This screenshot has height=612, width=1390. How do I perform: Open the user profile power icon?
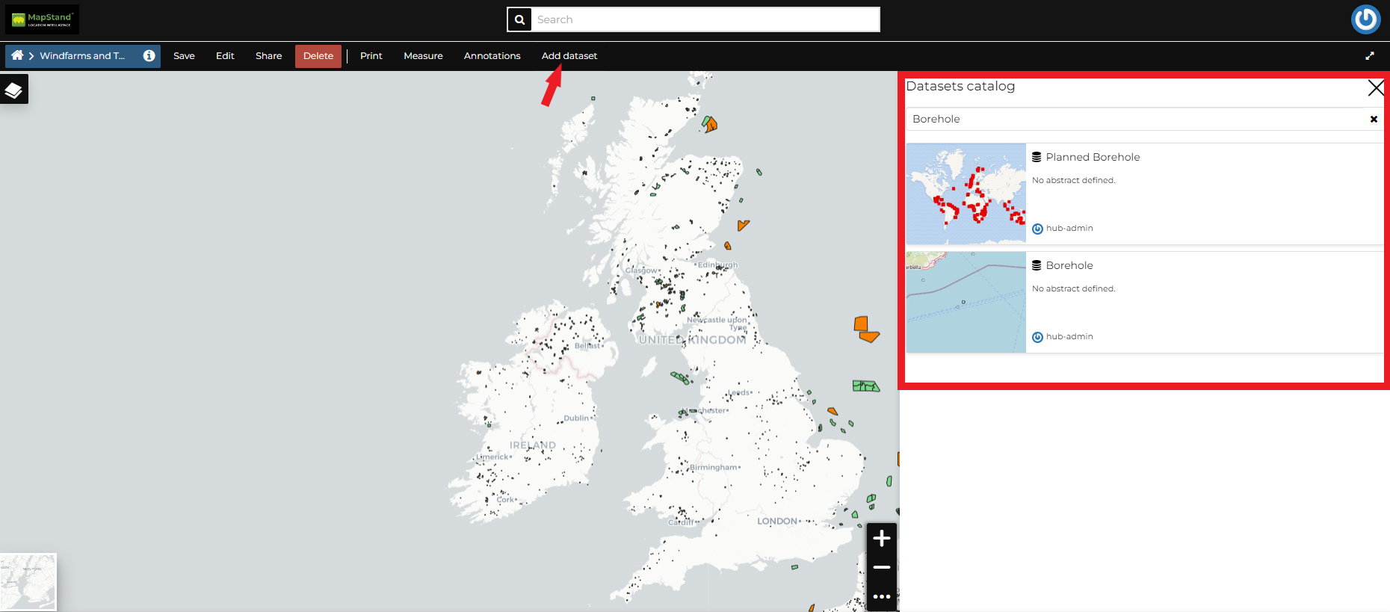point(1365,19)
